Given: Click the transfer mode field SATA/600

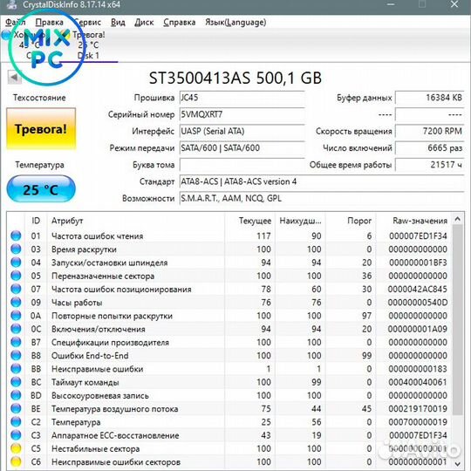Looking at the screenshot, I should tap(242, 148).
